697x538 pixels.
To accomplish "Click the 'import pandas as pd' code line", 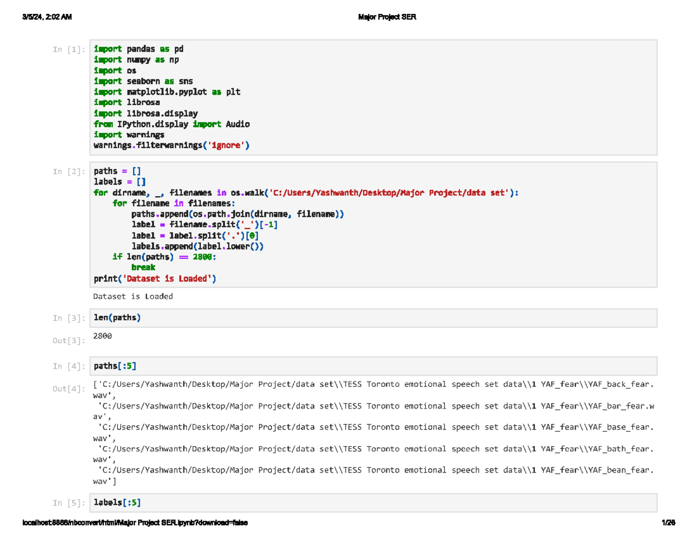I will [138, 49].
